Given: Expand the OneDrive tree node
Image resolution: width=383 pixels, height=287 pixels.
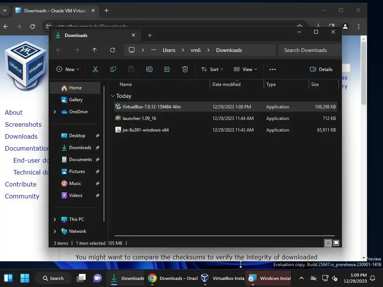Looking at the screenshot, I should pos(55,112).
